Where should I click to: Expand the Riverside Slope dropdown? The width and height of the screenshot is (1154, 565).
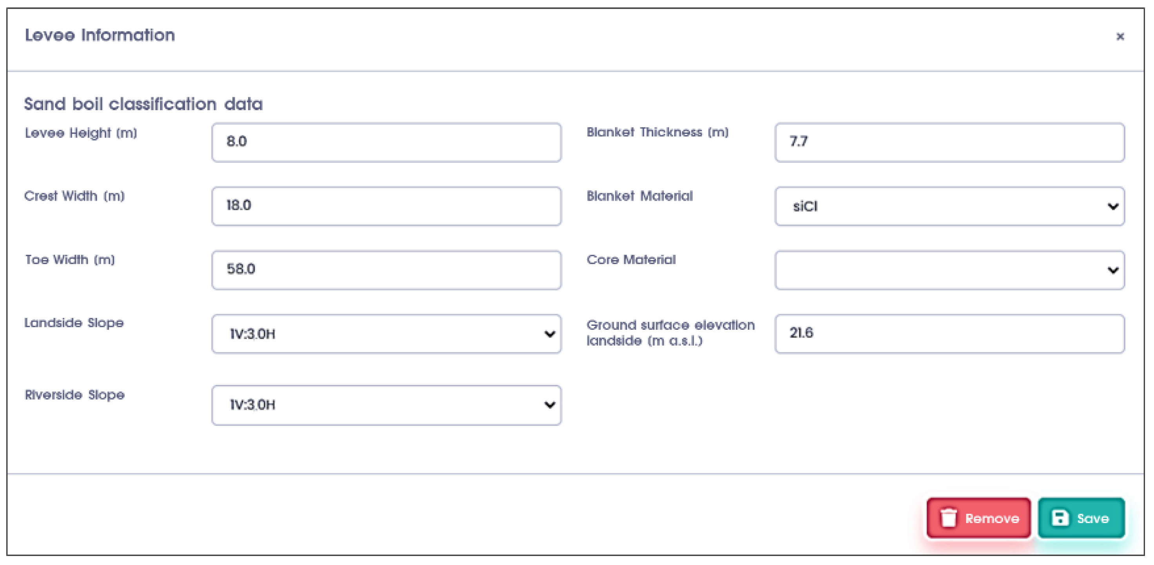386,405
